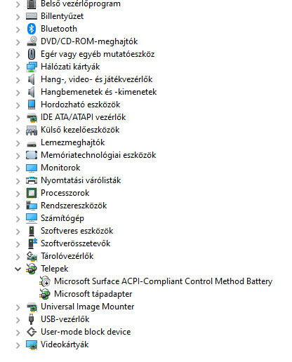Select the Hordozható eszközök label
Screen dimensions: 292x362
pyautogui.click(x=80, y=105)
